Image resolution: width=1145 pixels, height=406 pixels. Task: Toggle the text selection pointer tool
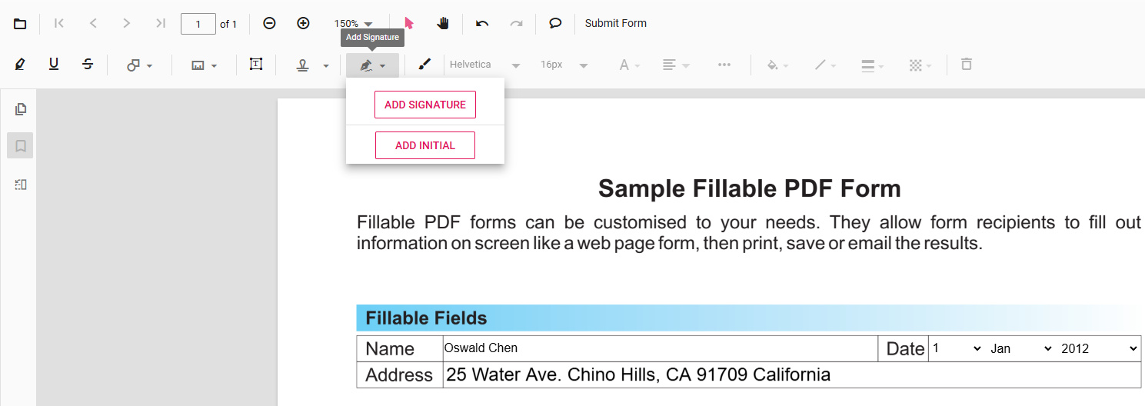[x=409, y=24]
